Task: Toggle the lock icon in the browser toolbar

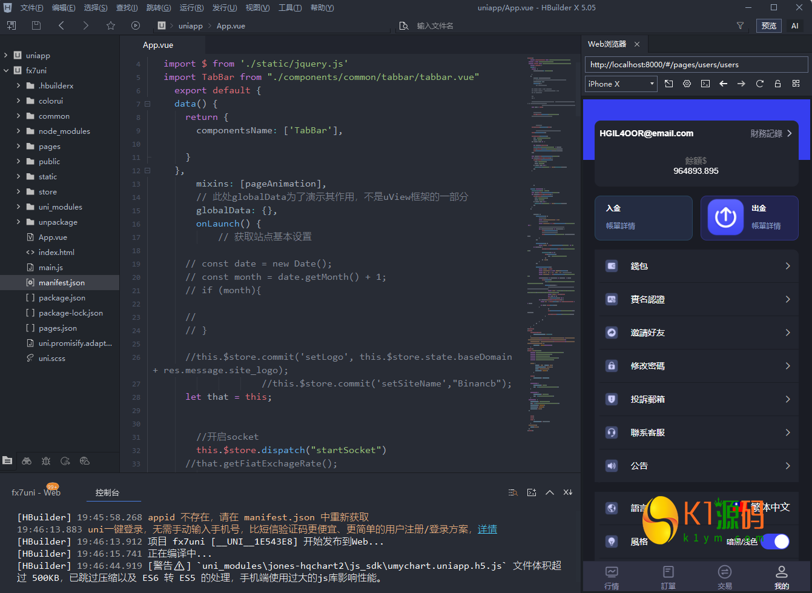Action: click(x=777, y=84)
